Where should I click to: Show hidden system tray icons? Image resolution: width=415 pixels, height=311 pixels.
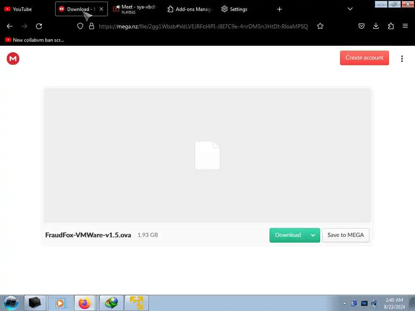click(x=344, y=303)
